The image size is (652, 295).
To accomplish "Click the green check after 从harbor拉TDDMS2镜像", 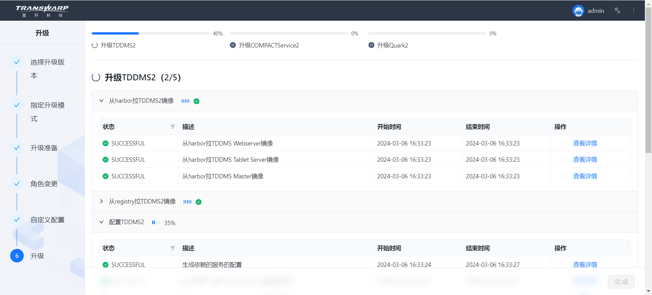I will pos(196,101).
